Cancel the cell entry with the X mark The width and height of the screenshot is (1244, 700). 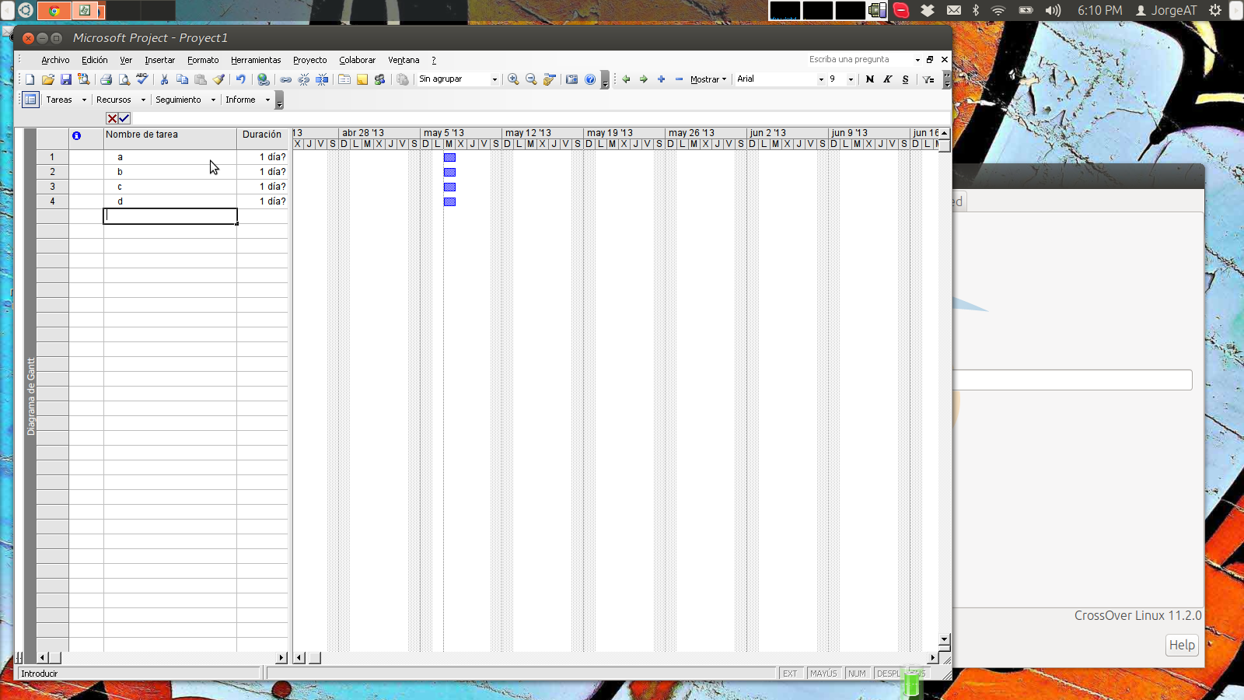[x=114, y=118]
